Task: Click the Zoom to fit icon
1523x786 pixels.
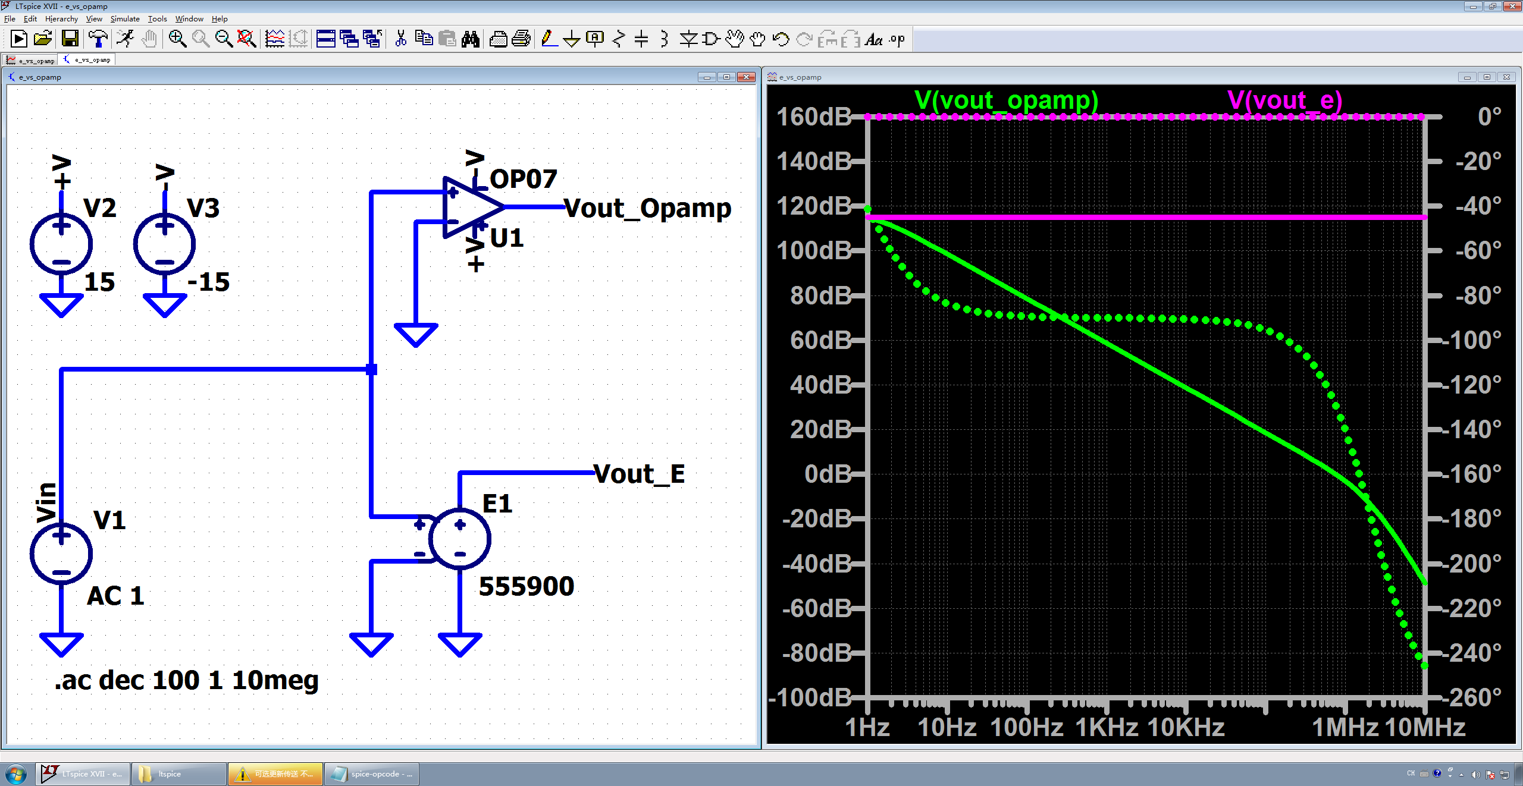Action: coord(246,39)
